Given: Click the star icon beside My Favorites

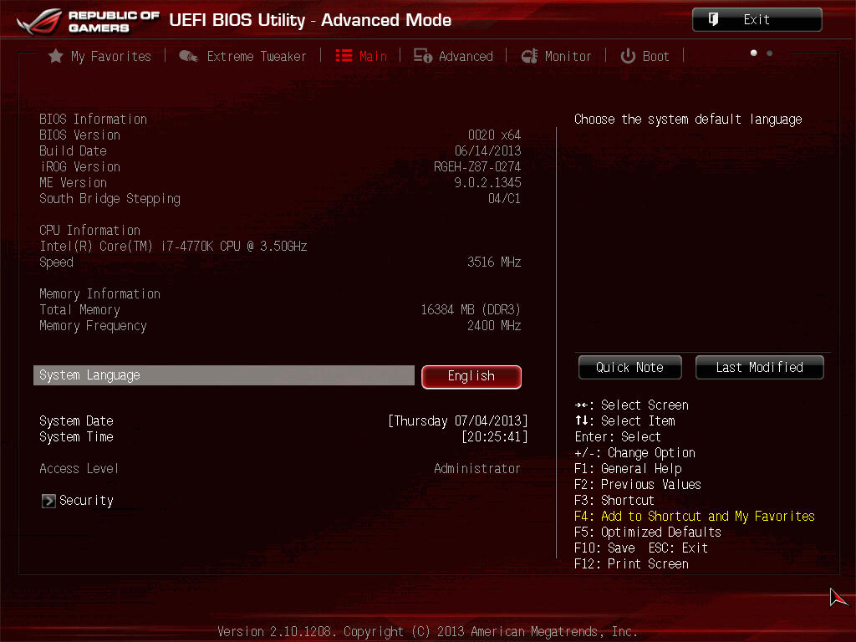Looking at the screenshot, I should 56,56.
